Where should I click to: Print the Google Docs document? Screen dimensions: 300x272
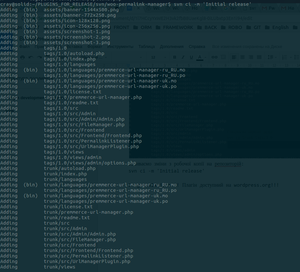(22, 57)
